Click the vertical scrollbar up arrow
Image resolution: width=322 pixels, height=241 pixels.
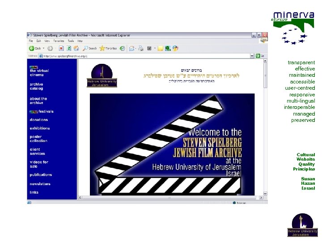(x=265, y=61)
